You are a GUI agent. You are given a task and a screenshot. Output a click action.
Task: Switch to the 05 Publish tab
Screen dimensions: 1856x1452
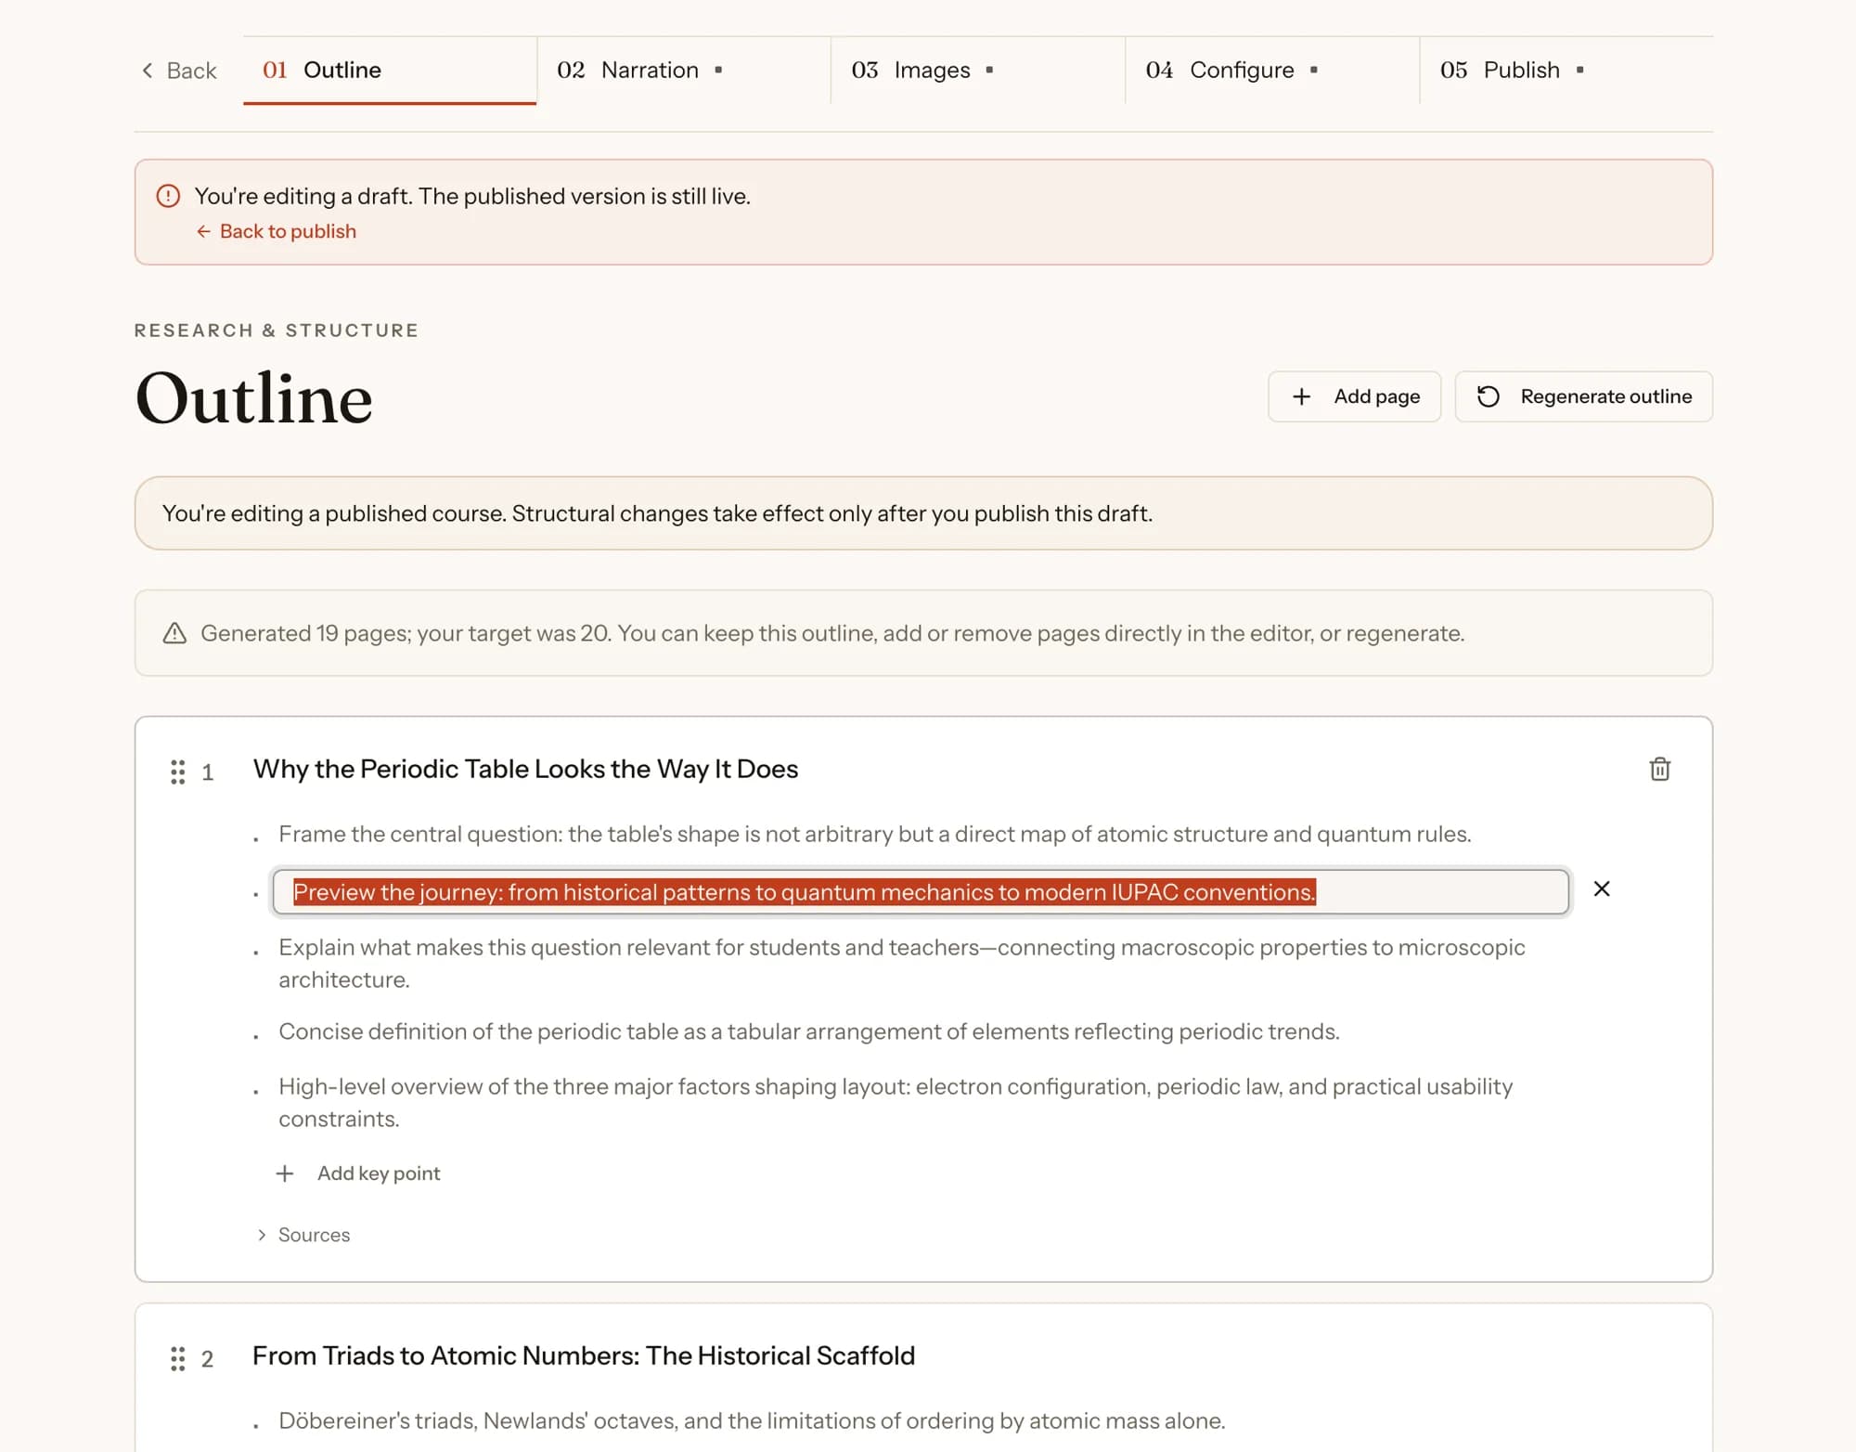(x=1566, y=71)
